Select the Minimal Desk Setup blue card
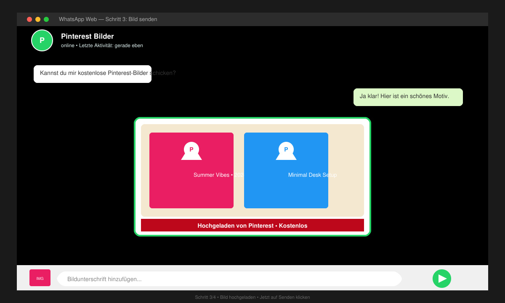Viewport: 505px width, 303px height. point(286,170)
